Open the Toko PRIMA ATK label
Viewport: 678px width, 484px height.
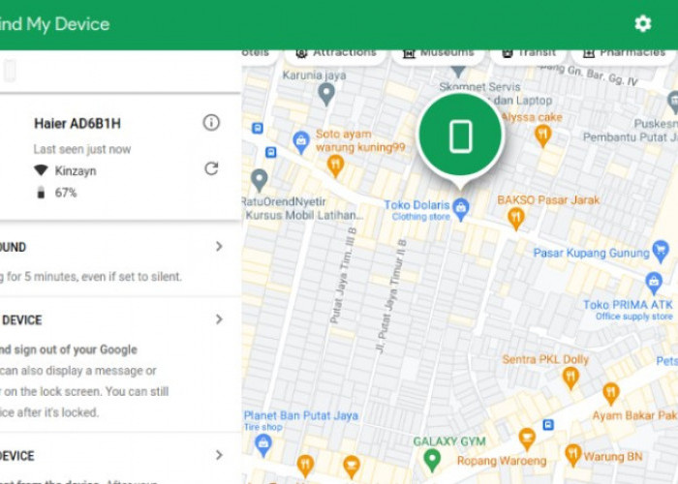[x=628, y=310]
